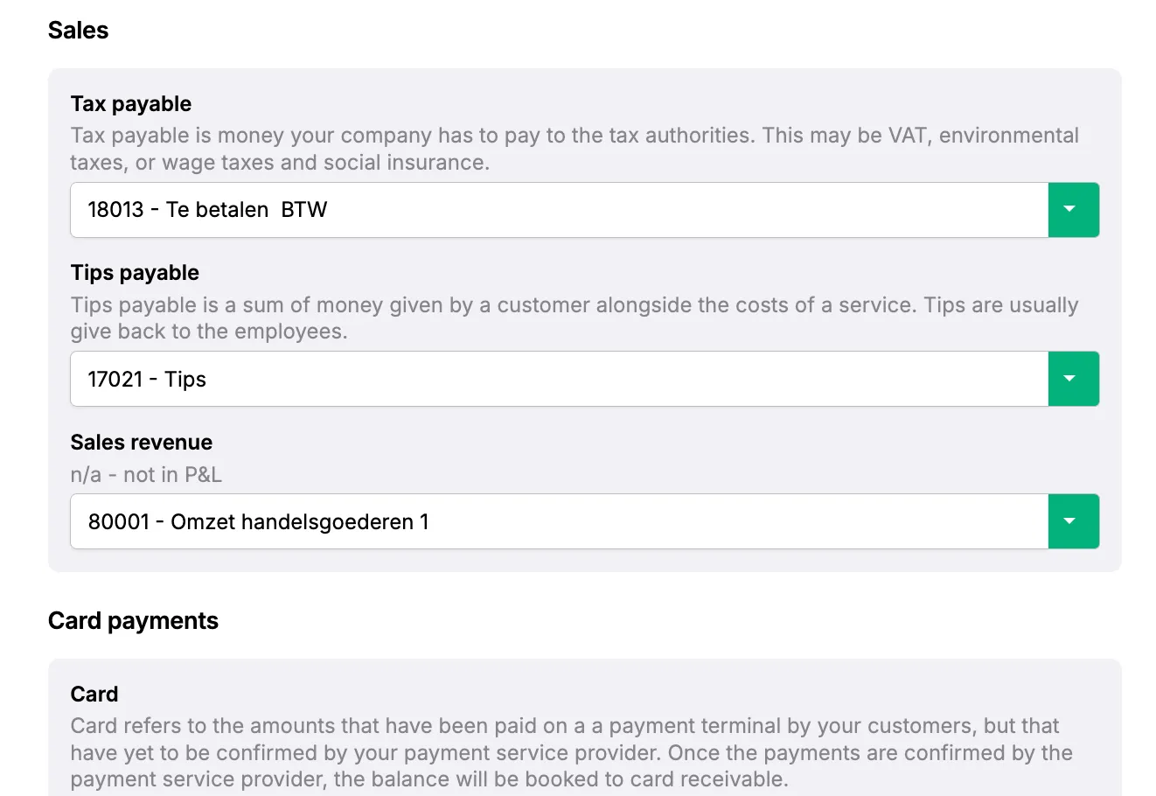Click the 'BTW' text in the tax field
The height and width of the screenshot is (796, 1156).
coord(304,210)
